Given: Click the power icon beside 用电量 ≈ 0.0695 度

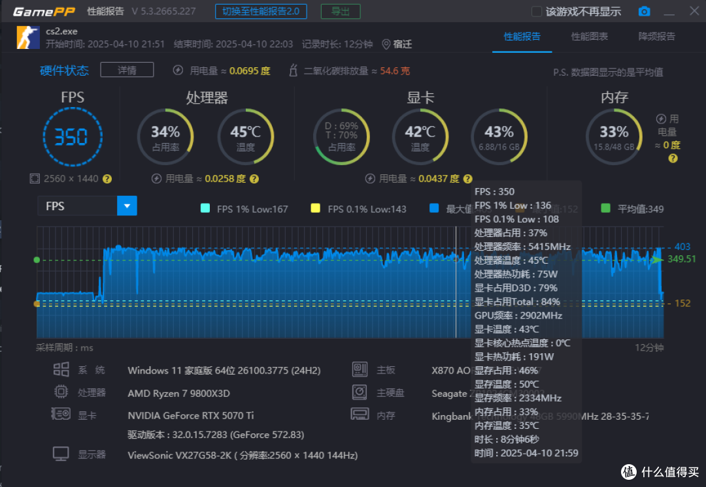Looking at the screenshot, I should (178, 70).
